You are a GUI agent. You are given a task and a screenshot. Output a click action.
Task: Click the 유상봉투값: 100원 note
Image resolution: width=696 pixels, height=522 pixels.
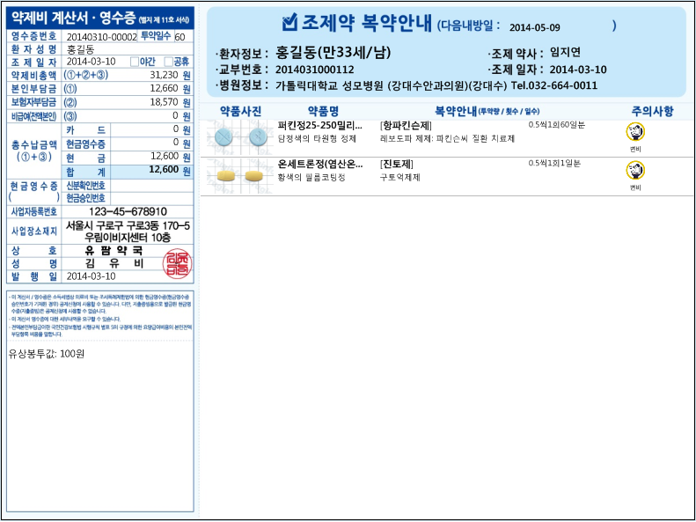coord(47,353)
